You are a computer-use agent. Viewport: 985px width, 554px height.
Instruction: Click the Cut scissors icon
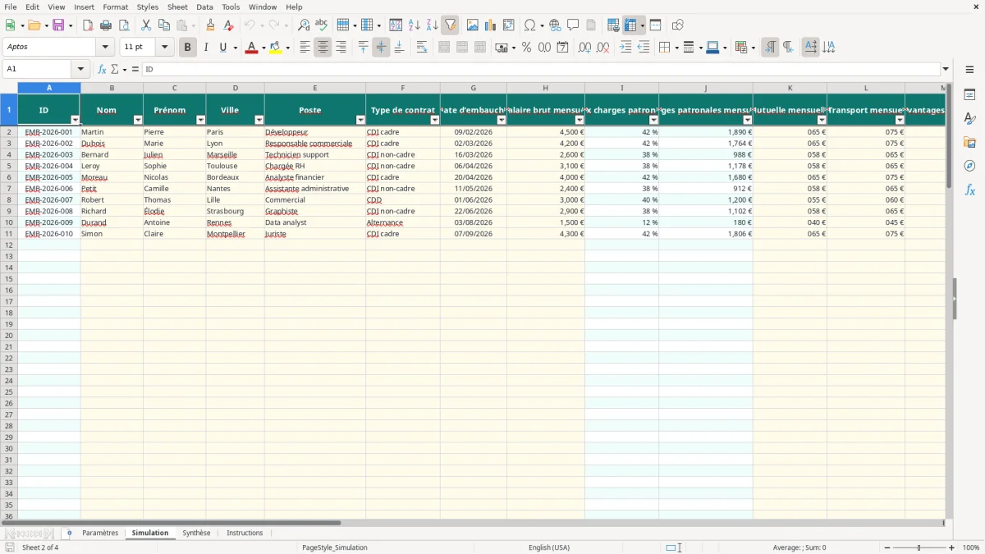click(146, 25)
